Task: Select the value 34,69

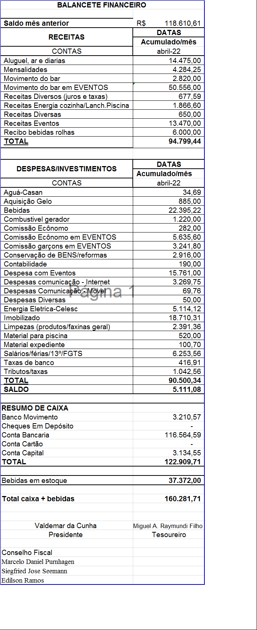Action: click(x=192, y=192)
